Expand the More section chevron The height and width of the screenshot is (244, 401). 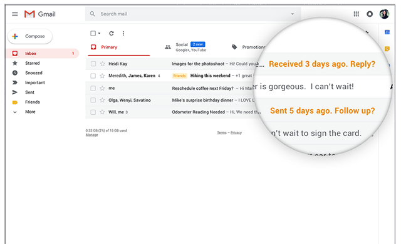tap(15, 112)
